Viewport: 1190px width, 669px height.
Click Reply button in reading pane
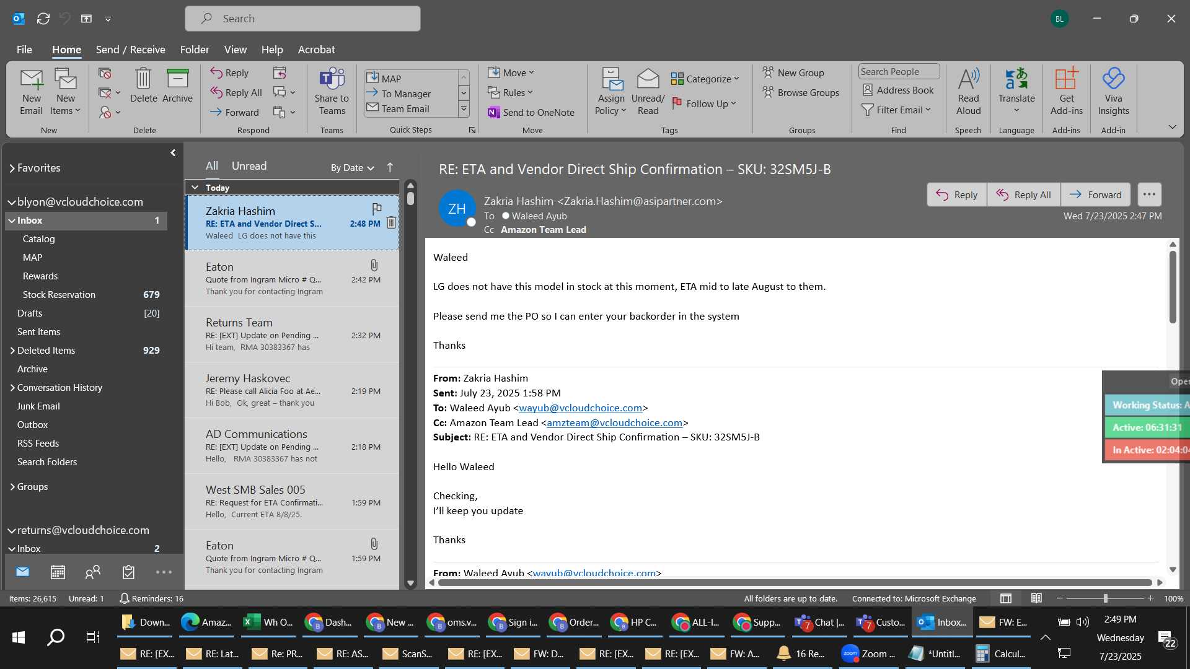[x=956, y=195]
